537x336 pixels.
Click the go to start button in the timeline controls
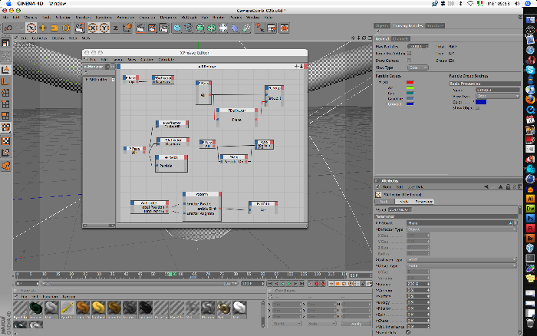click(270, 284)
